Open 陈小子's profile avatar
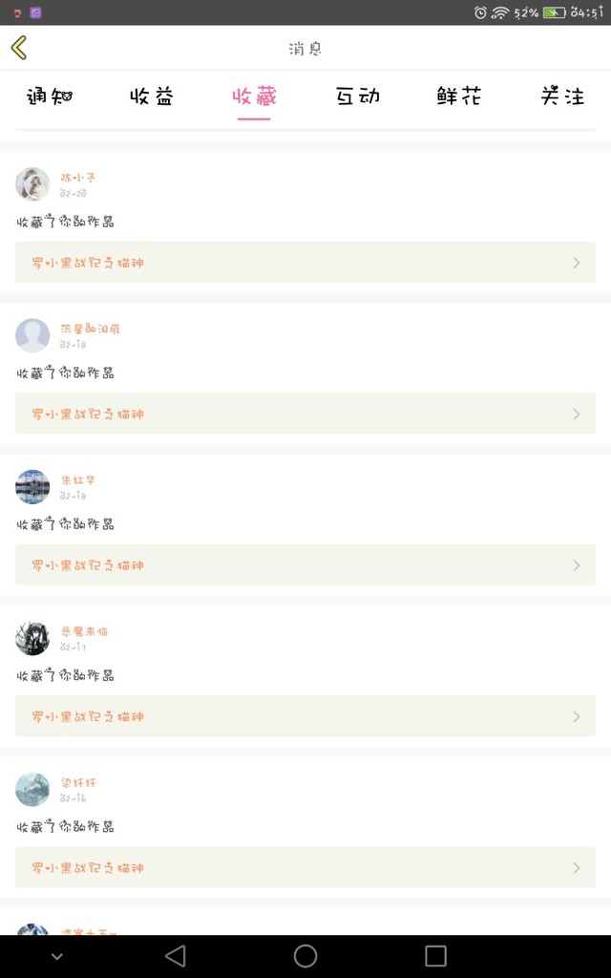The width and height of the screenshot is (611, 978). pos(32,184)
